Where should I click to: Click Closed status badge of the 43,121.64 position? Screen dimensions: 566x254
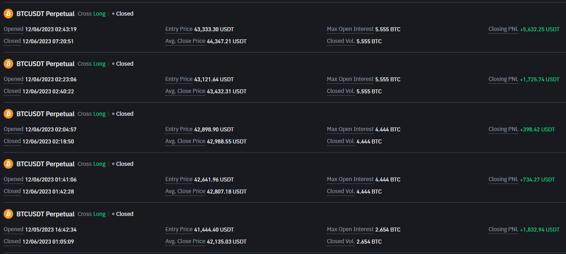pos(122,64)
